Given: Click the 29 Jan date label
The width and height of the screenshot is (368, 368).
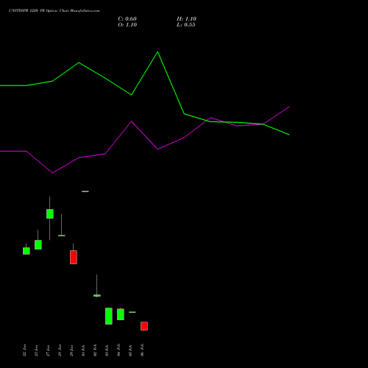Looking at the screenshot, I should click(x=71, y=350).
